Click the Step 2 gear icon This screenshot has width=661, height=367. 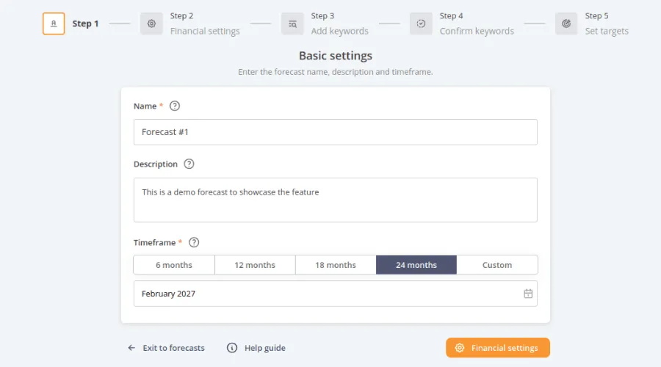pos(151,23)
